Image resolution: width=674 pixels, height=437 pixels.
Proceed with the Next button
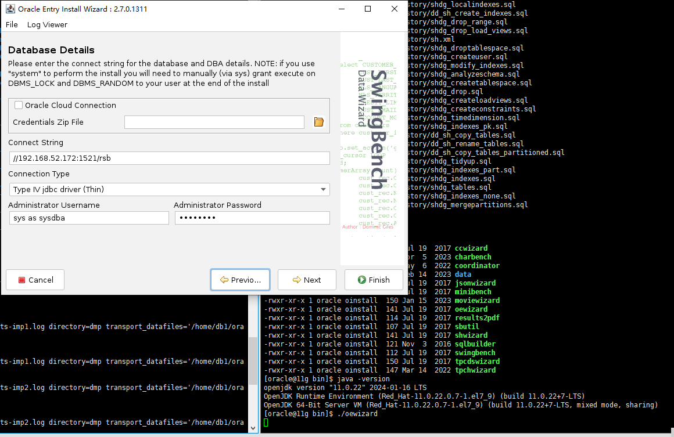pos(307,280)
